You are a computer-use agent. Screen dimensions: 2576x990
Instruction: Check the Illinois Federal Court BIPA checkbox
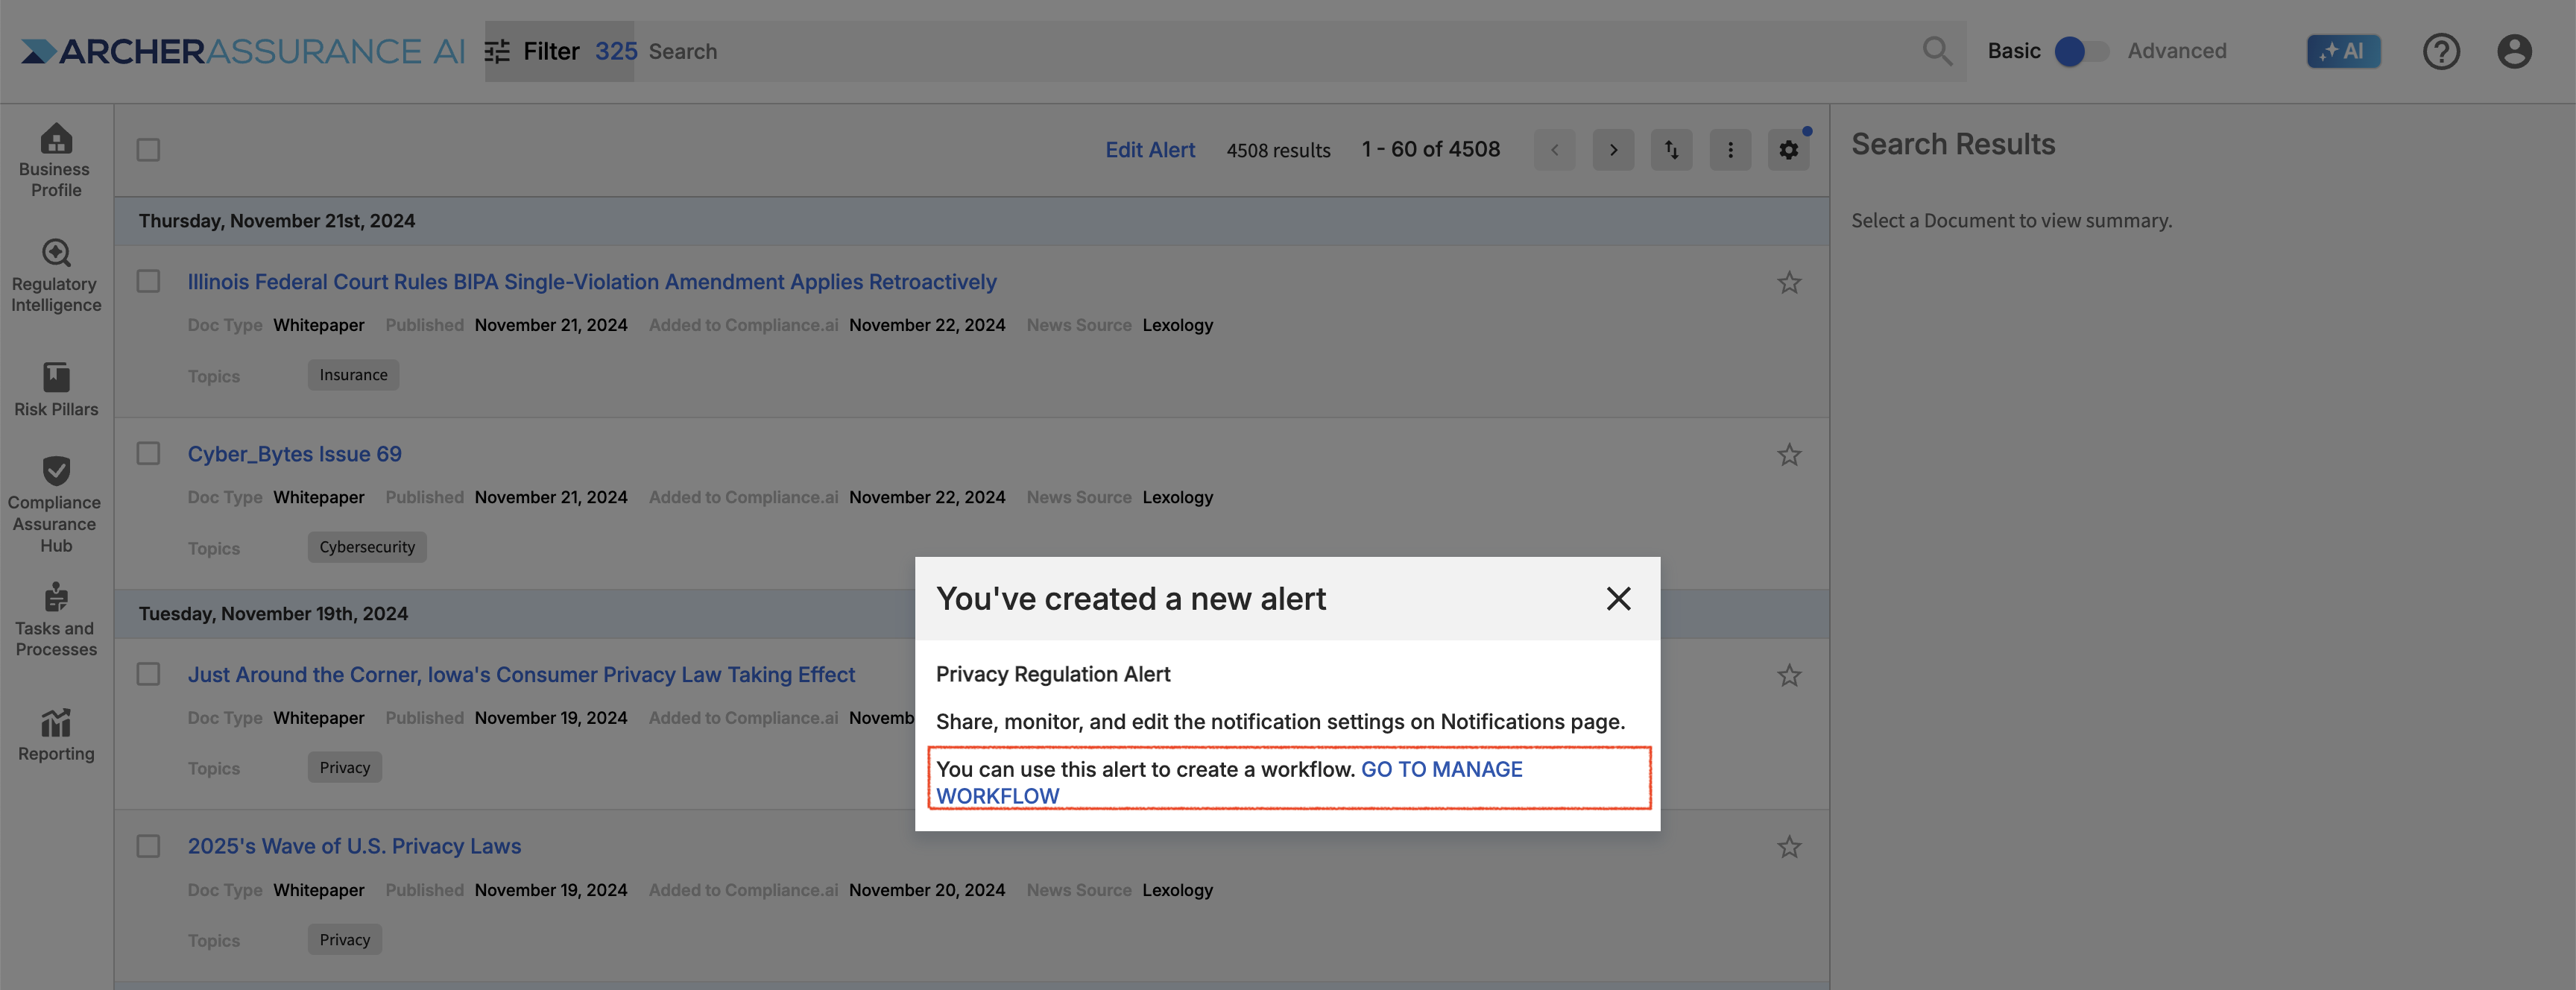(x=148, y=281)
